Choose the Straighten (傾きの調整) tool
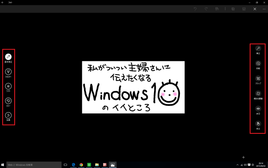Image resolution: width=268 pixels, height=168 pixels. (x=258, y=93)
